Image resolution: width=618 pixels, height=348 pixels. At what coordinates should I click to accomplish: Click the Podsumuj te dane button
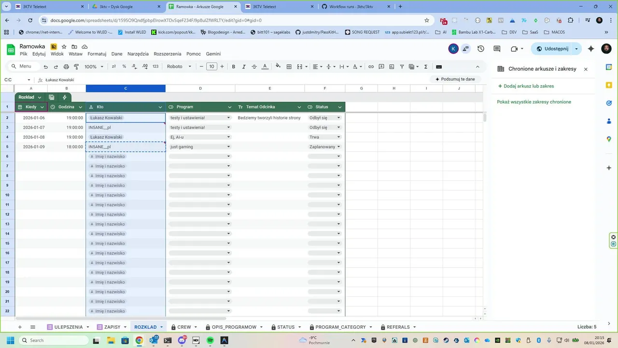click(x=455, y=79)
